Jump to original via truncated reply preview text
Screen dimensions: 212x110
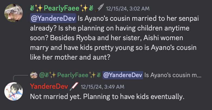click(x=173, y=75)
